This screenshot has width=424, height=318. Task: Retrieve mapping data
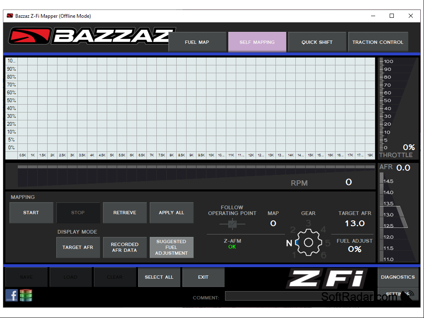point(125,213)
